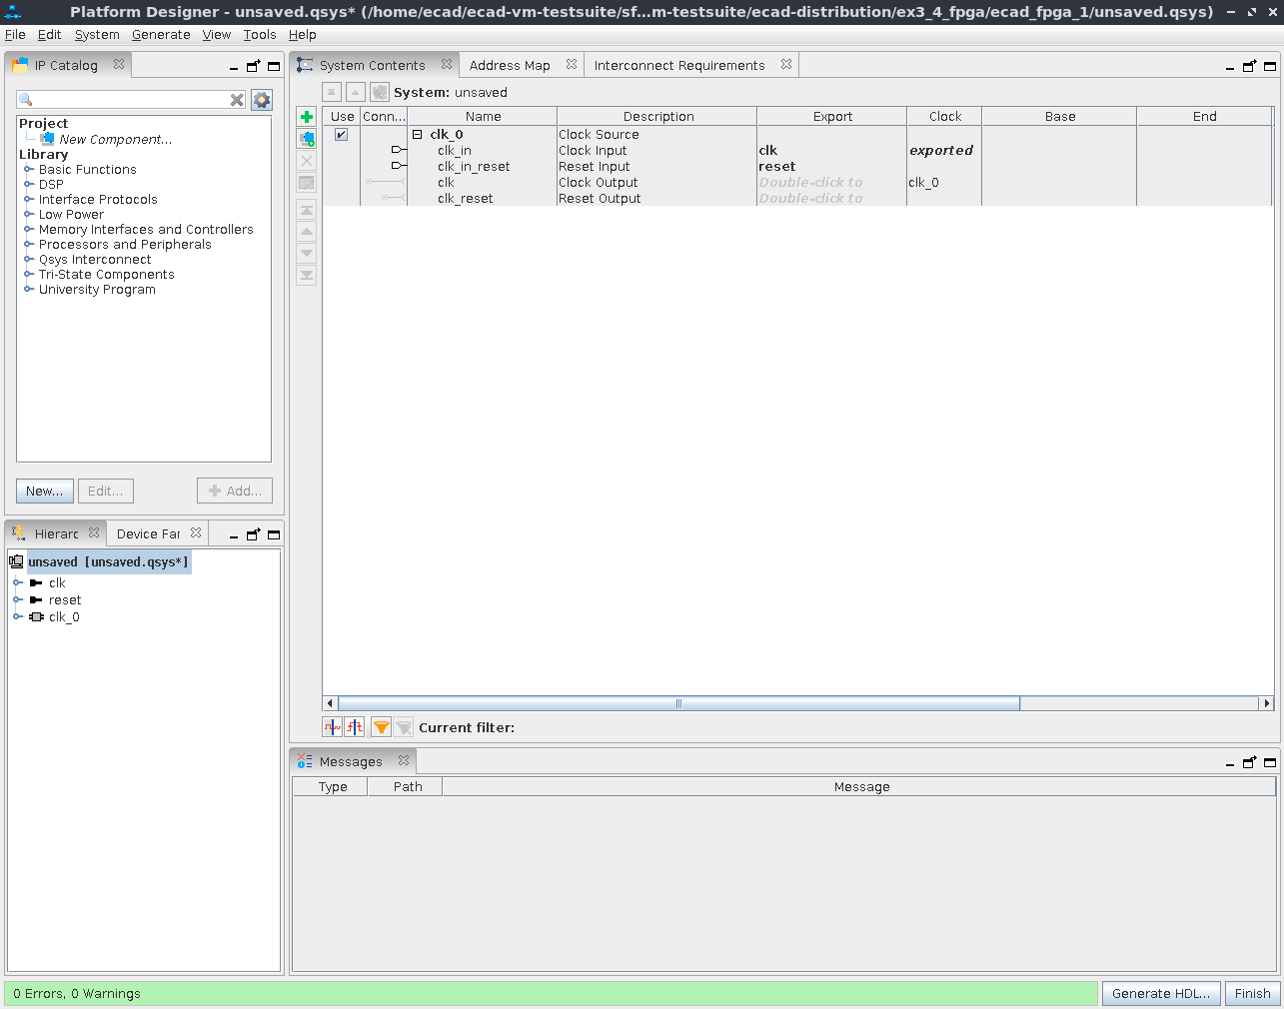Clear the IP Catalog search with X icon
This screenshot has width=1284, height=1009.
click(x=237, y=100)
